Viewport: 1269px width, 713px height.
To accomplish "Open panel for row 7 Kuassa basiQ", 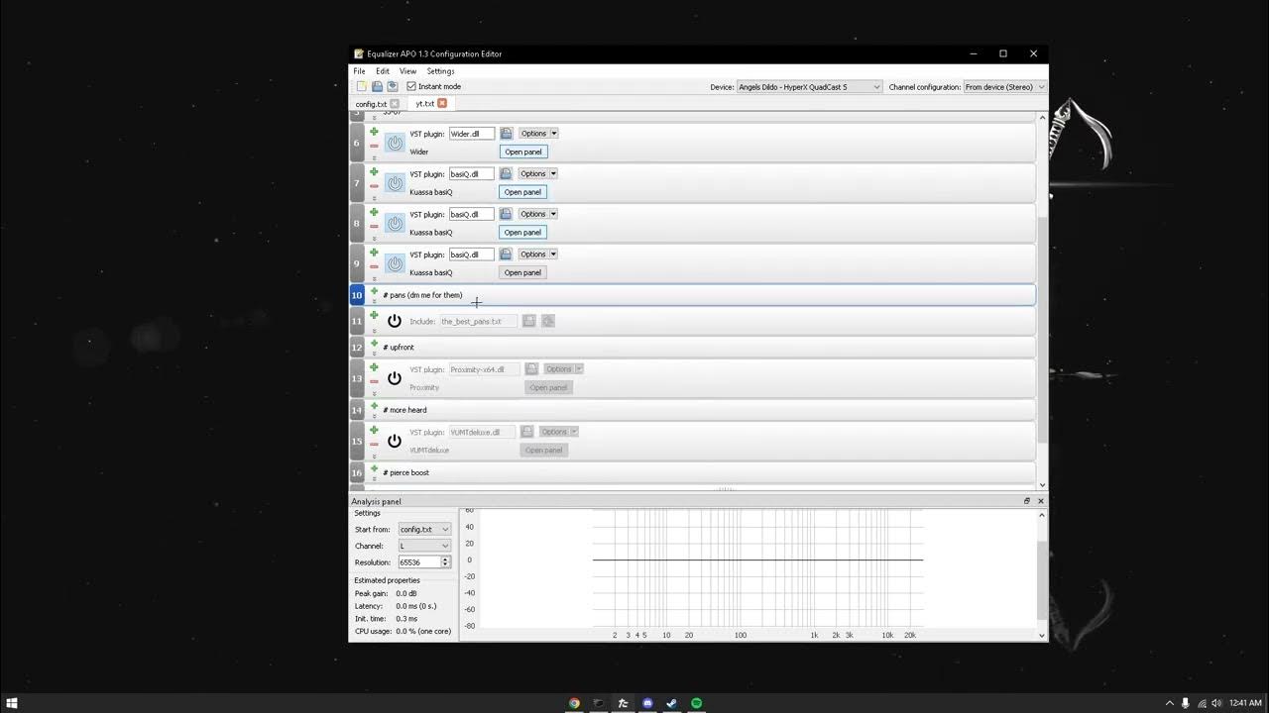I will tap(522, 192).
